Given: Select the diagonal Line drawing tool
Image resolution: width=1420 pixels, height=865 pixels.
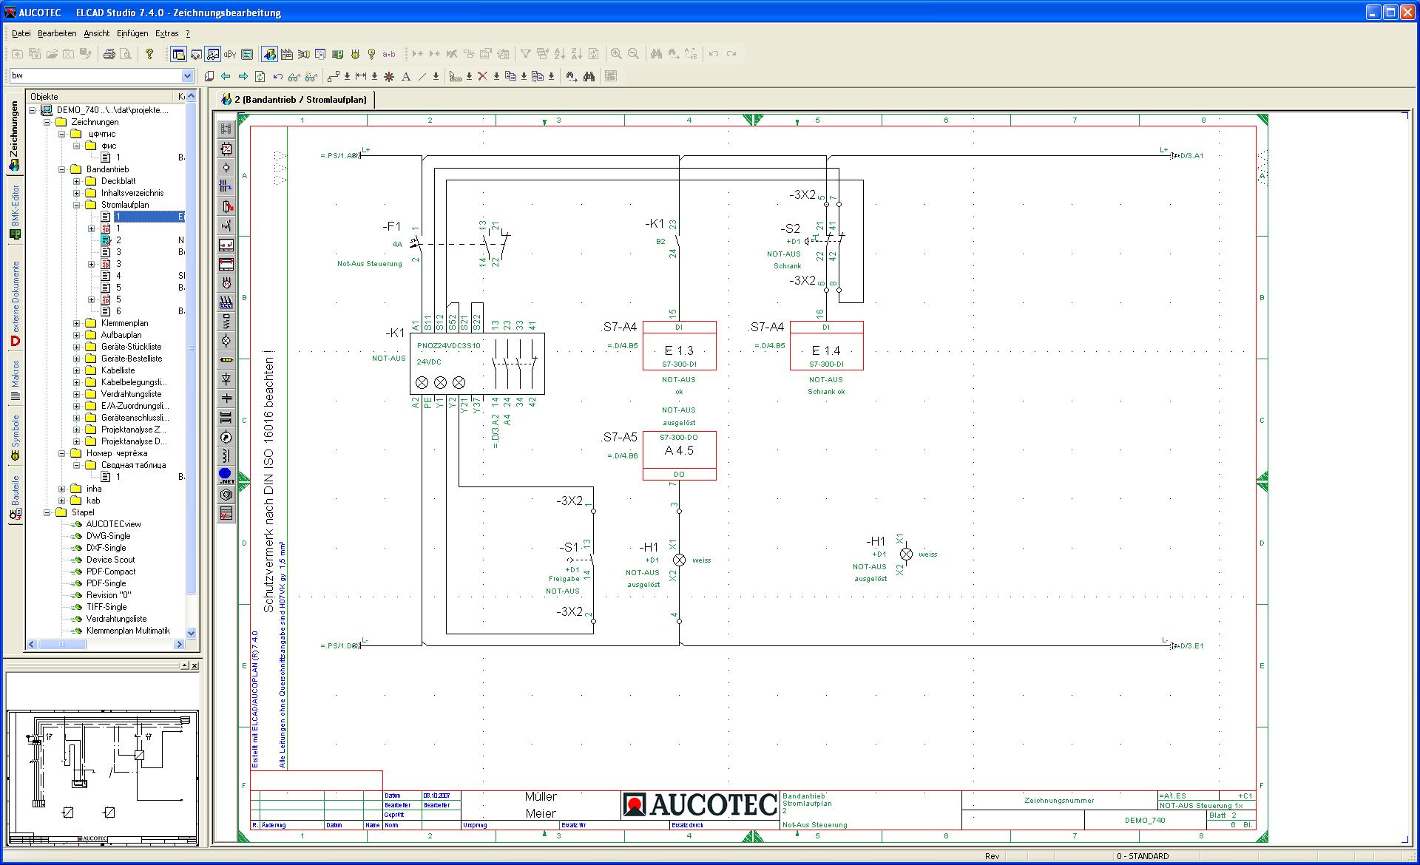Looking at the screenshot, I should pos(422,76).
